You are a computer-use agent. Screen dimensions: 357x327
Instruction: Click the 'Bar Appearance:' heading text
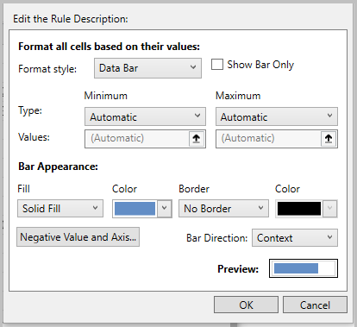tap(58, 167)
